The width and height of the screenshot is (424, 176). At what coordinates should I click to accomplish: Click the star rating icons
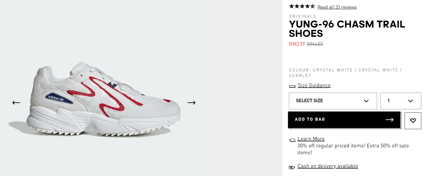click(x=302, y=6)
